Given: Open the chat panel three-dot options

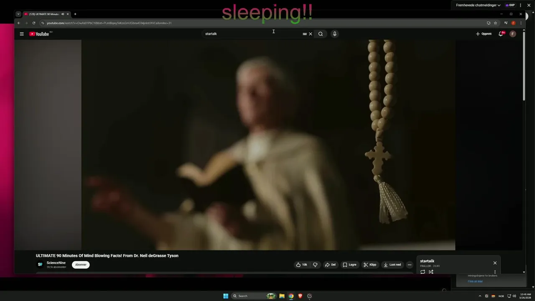Looking at the screenshot, I should pos(521,5).
